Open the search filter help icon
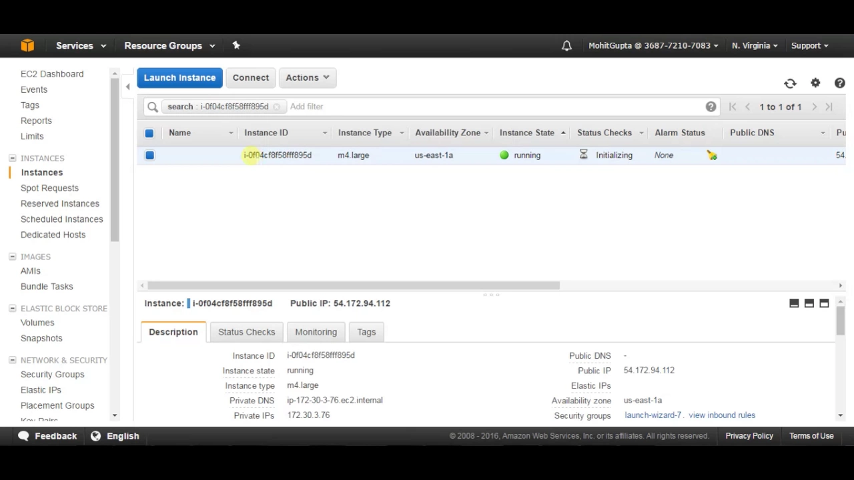Viewport: 854px width, 480px height. point(711,107)
